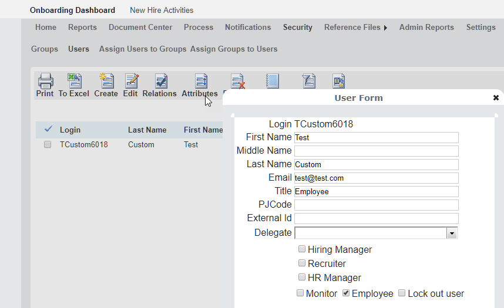Click the Create user icon
Image resolution: width=504 pixels, height=308 pixels.
(106, 81)
